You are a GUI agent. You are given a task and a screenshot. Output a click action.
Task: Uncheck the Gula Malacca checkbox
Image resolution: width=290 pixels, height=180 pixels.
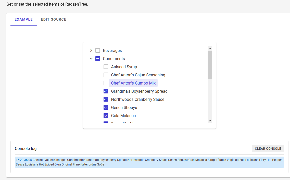(x=106, y=116)
